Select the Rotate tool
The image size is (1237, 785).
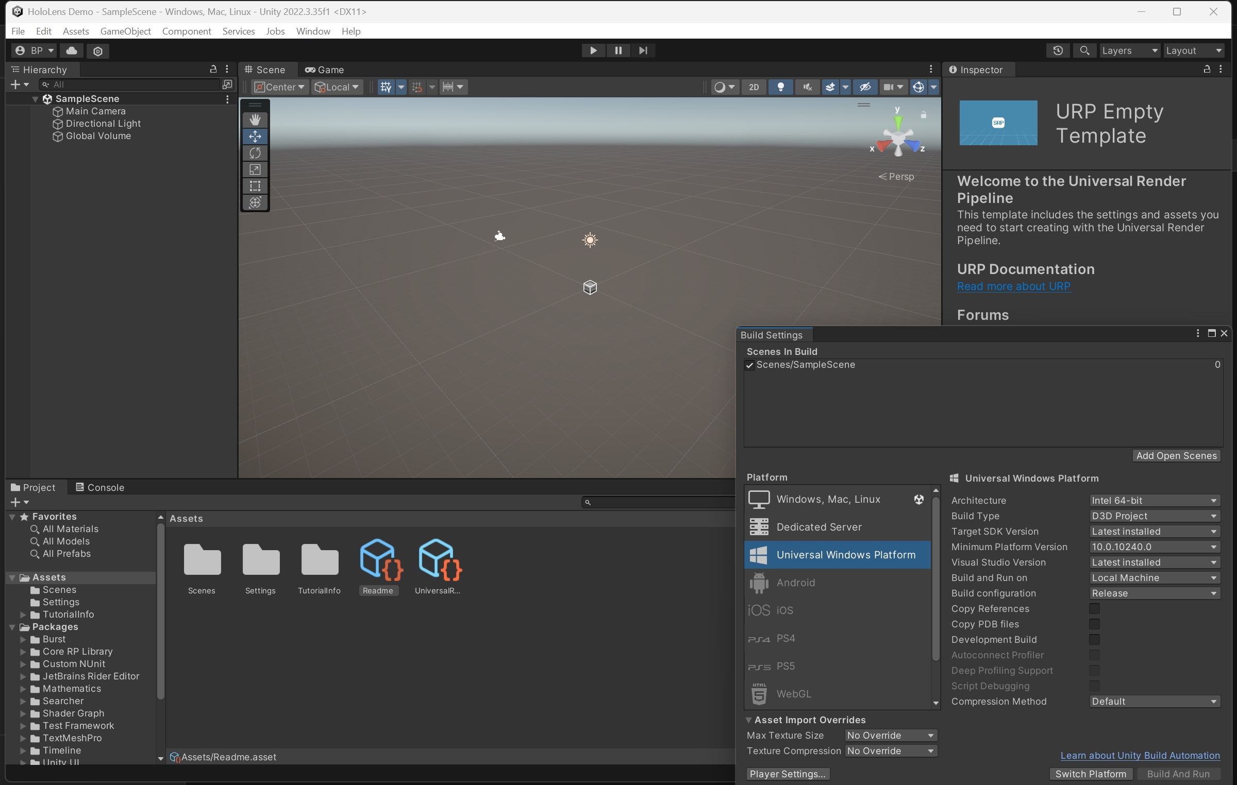(255, 152)
